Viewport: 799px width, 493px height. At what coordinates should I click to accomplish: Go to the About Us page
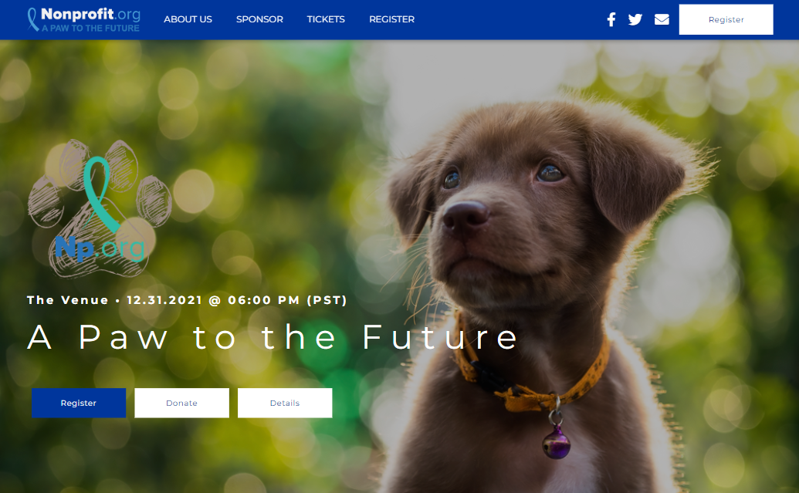[x=188, y=19]
